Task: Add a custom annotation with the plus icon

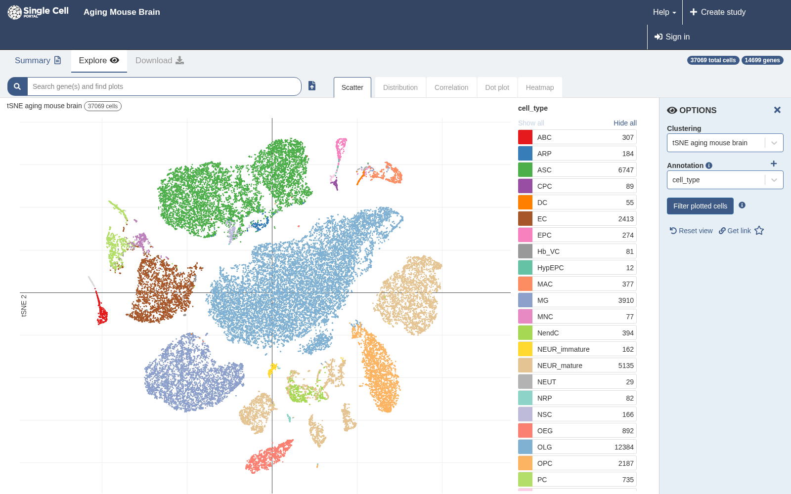Action: coord(774,164)
